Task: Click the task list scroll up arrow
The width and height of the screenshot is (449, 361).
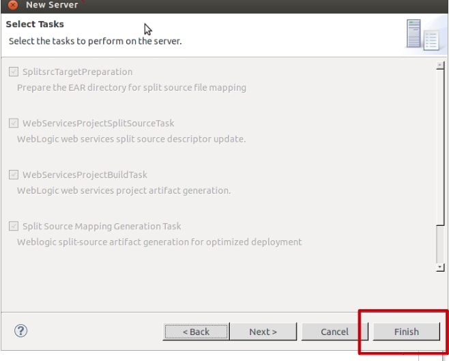Action: pos(439,65)
